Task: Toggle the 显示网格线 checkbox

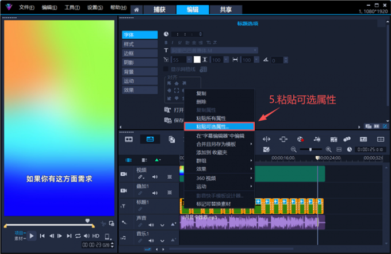Action: 166,69
